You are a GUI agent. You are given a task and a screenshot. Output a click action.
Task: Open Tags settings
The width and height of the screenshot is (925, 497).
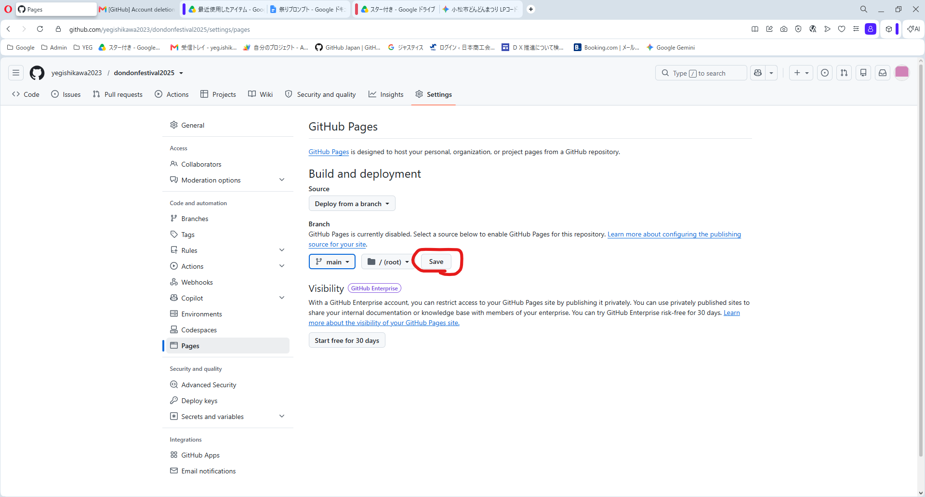(227, 235)
